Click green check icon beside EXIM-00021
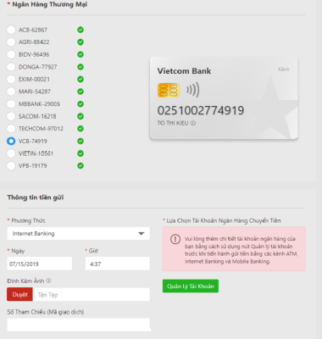322x339 pixels. pyautogui.click(x=80, y=79)
